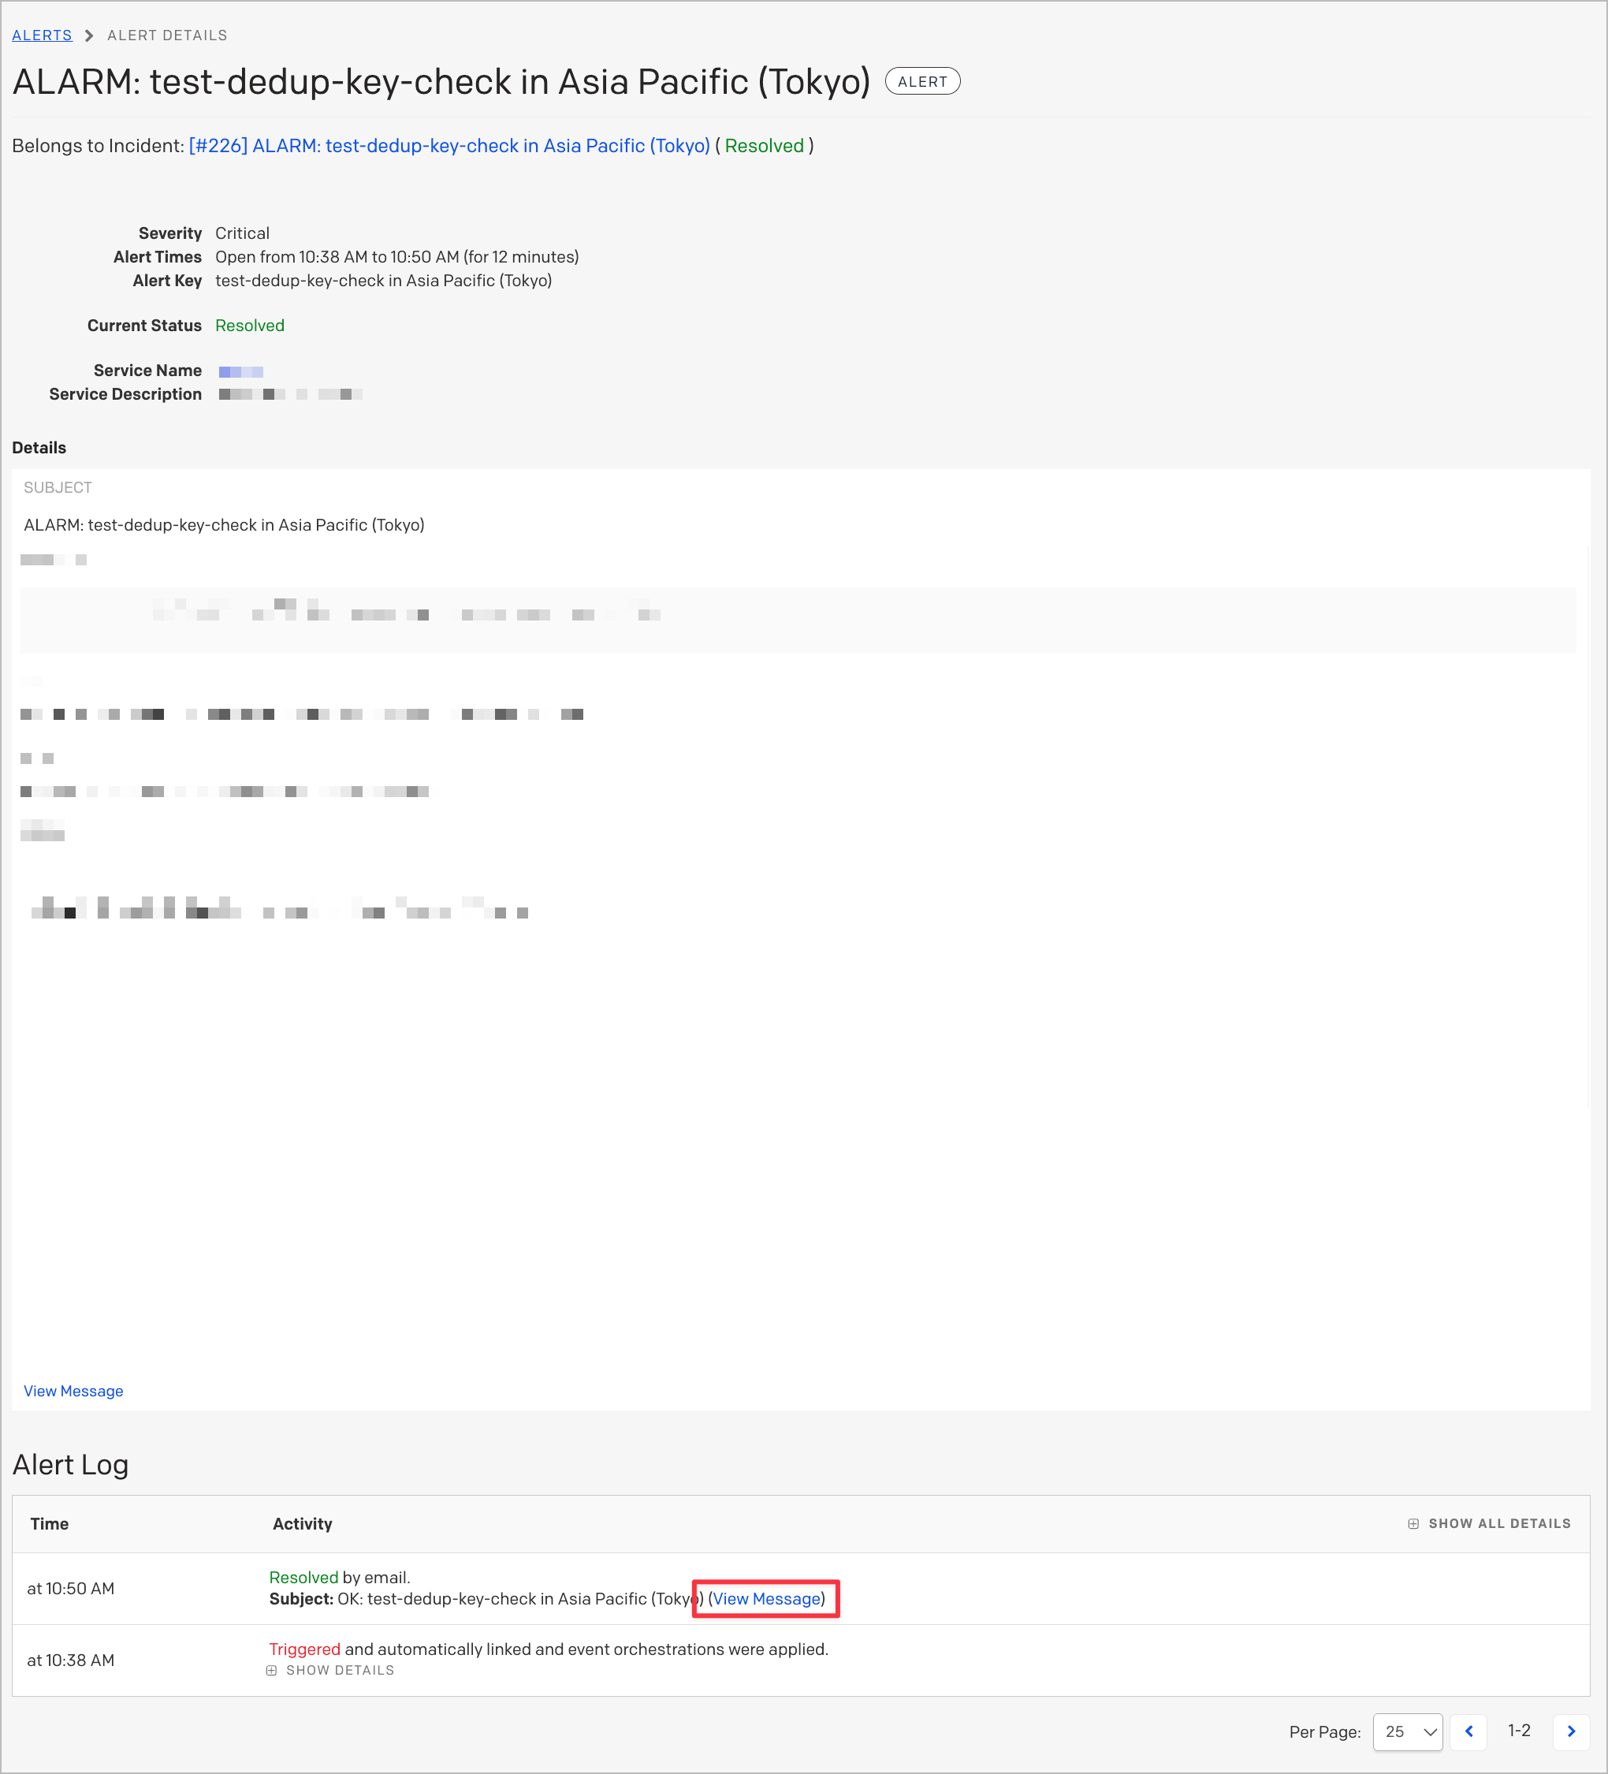This screenshot has height=1774, width=1608.
Task: Click the breadcrumb chevron arrow icon
Action: 89,35
